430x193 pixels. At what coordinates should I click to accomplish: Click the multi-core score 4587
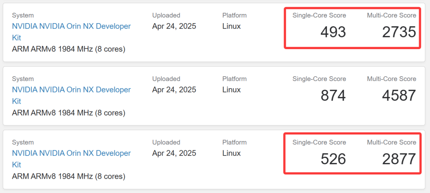pyautogui.click(x=399, y=96)
